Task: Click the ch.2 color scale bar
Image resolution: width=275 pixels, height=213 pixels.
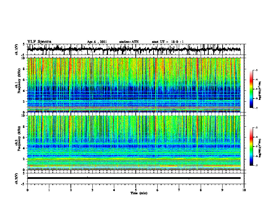Action: 251,147
